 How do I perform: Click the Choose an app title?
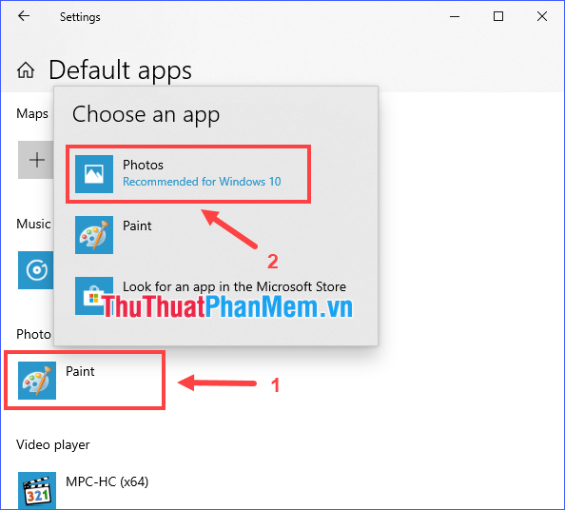coord(146,115)
